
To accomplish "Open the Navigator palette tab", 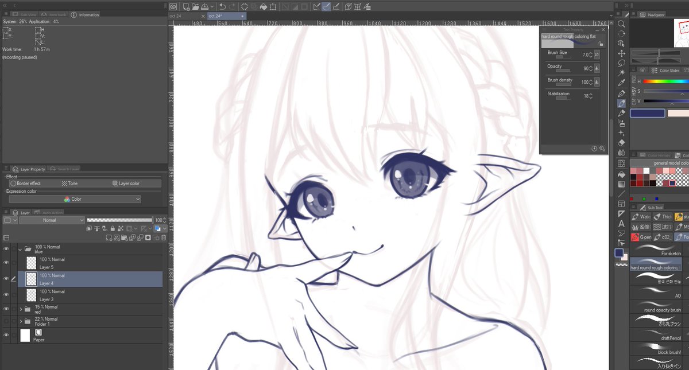I will 652,14.
